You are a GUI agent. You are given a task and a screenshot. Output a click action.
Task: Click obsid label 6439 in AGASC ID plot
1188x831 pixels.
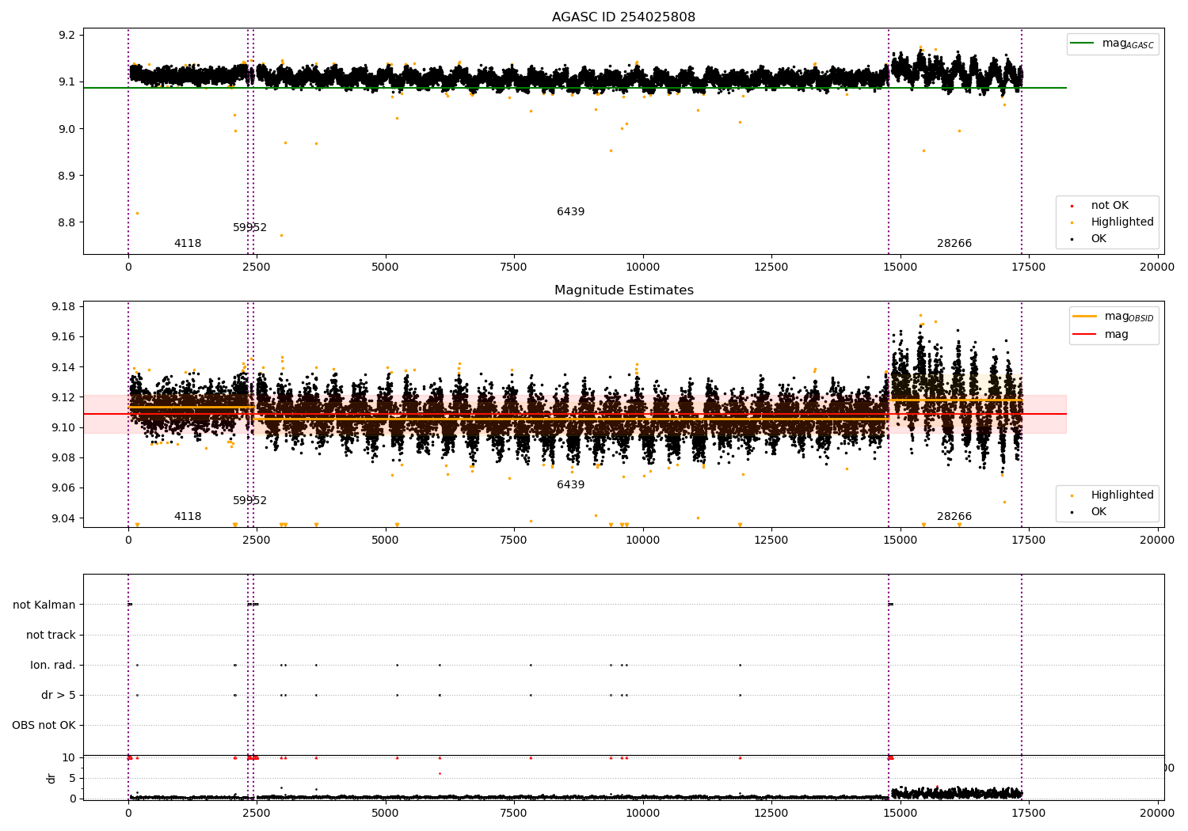570,212
